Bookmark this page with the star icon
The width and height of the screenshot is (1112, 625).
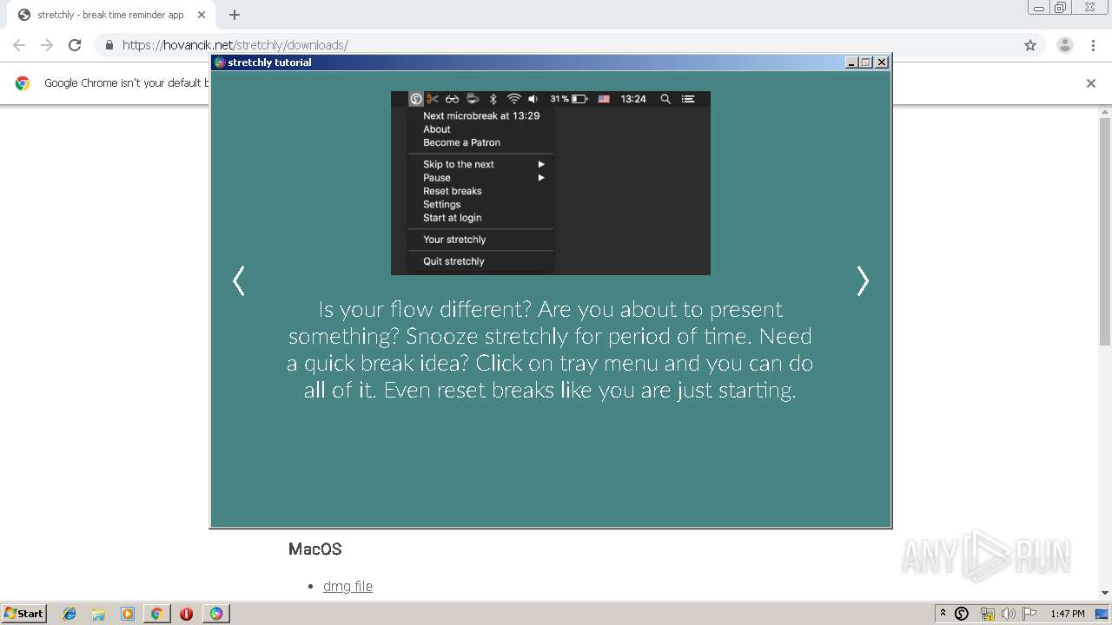pyautogui.click(x=1030, y=45)
